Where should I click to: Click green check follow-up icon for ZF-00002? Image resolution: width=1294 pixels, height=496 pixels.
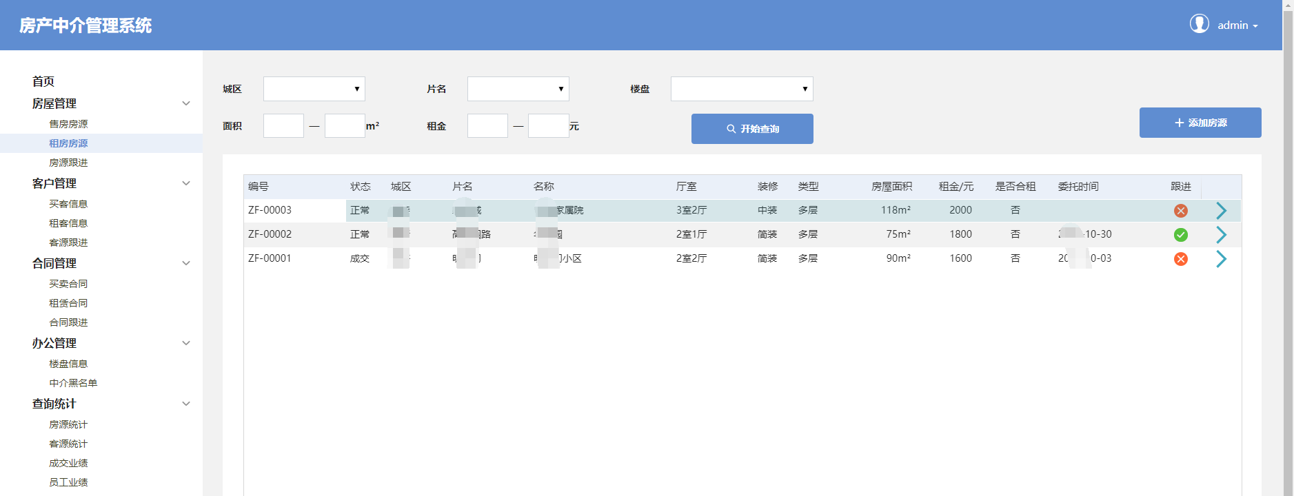1180,235
